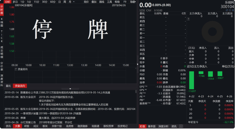Open 画线 drawing tool
Image resolution: width=235 pixels, height=129 pixels.
pyautogui.click(x=102, y=2)
